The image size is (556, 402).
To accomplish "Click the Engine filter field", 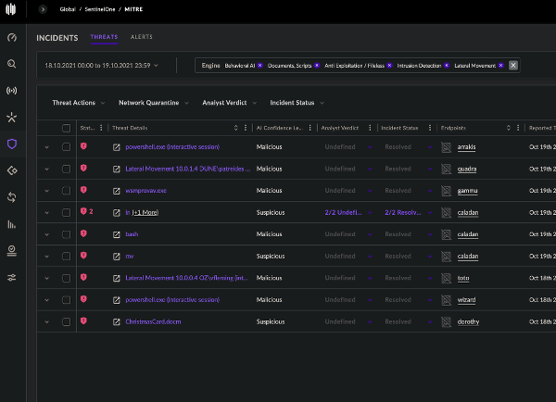I will coord(358,65).
